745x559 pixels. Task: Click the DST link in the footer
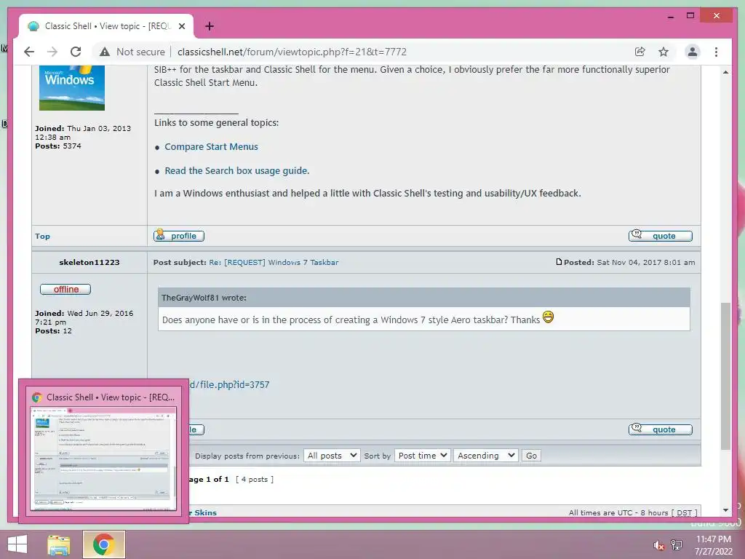coord(684,513)
